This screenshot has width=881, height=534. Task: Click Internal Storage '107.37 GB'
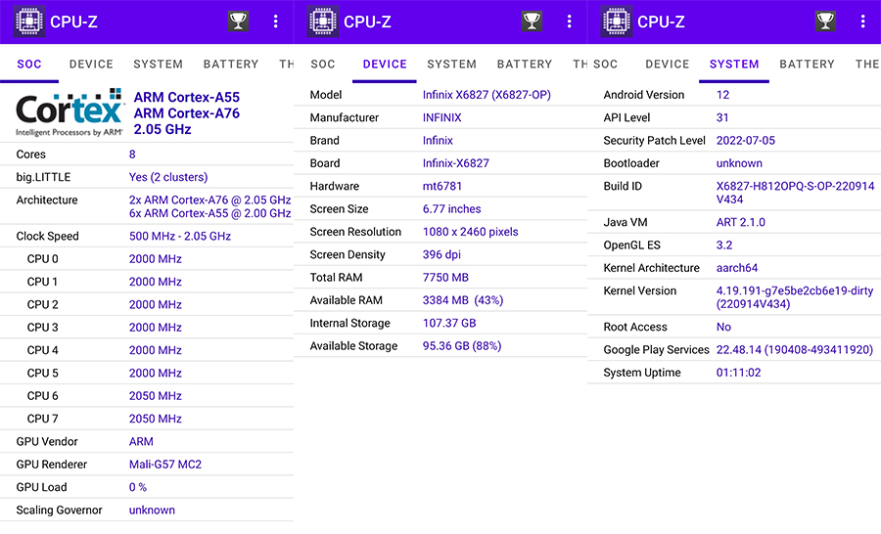tap(449, 324)
